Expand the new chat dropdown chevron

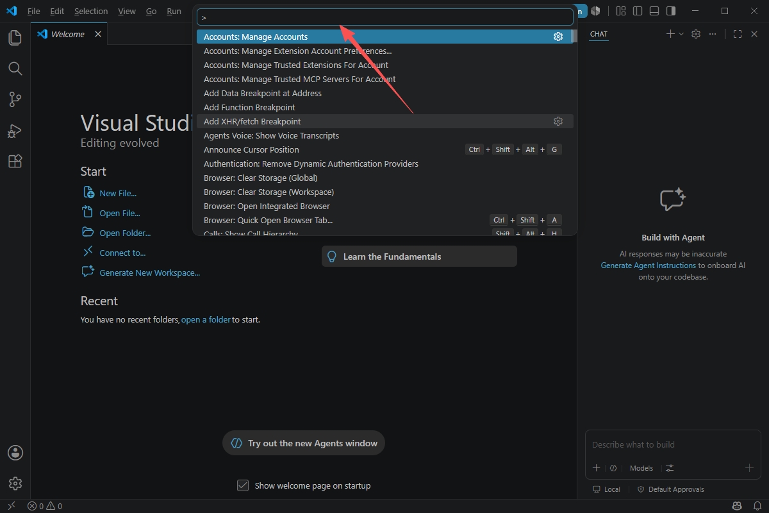click(681, 34)
